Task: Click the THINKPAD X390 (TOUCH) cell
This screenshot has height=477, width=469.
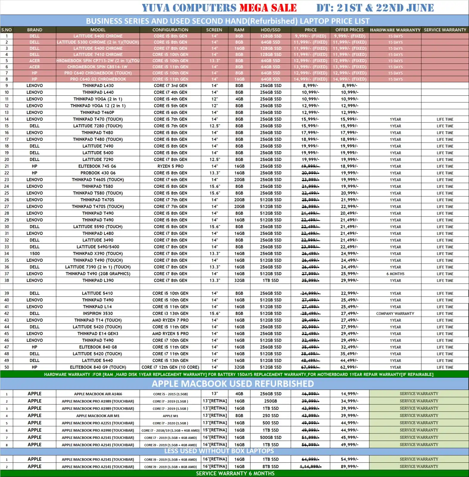Action: (x=98, y=254)
